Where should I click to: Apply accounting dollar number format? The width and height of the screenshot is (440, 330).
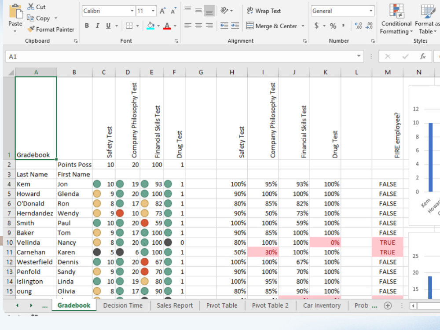tap(316, 26)
